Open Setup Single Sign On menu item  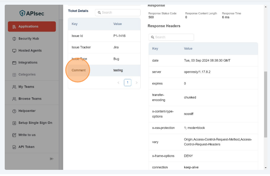35,123
